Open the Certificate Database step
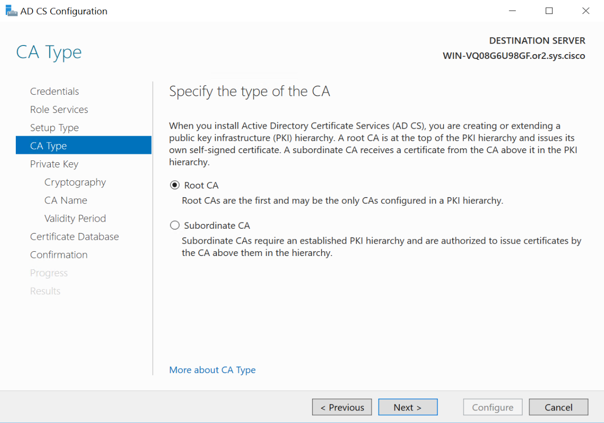This screenshot has width=604, height=423. coord(74,237)
